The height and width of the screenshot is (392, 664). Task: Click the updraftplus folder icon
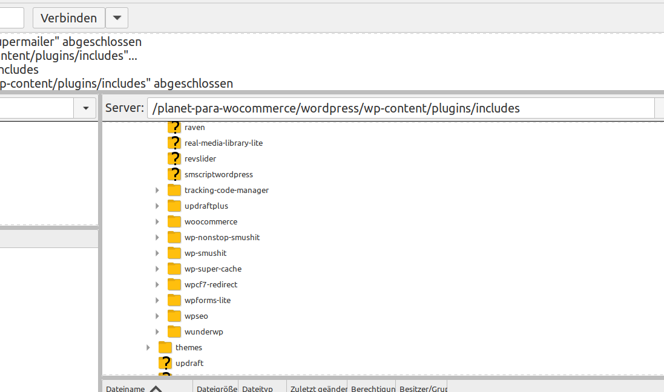pyautogui.click(x=174, y=206)
